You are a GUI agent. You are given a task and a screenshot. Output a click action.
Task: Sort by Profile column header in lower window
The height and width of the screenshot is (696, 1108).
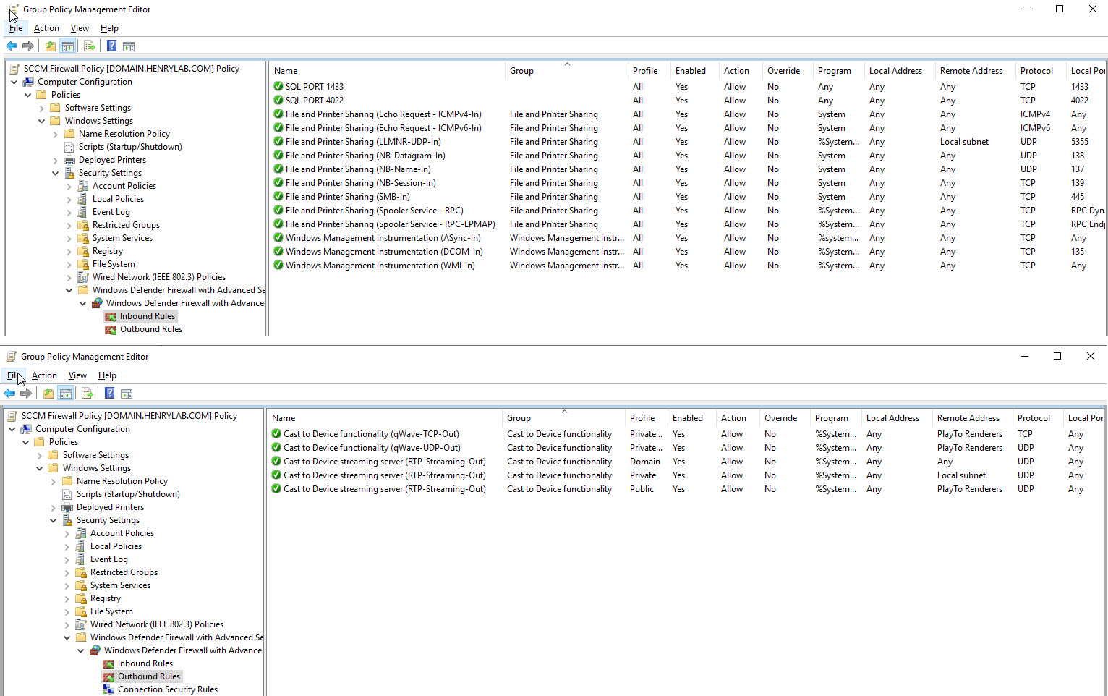[x=642, y=418]
